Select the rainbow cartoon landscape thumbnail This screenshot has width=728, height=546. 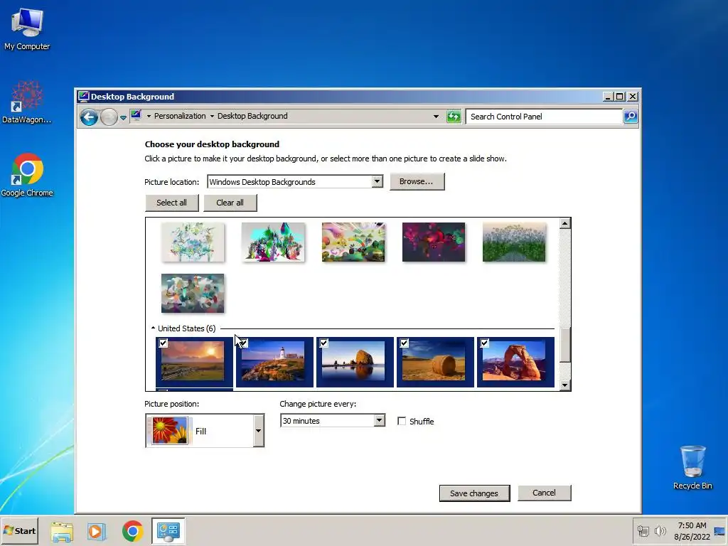click(x=353, y=242)
